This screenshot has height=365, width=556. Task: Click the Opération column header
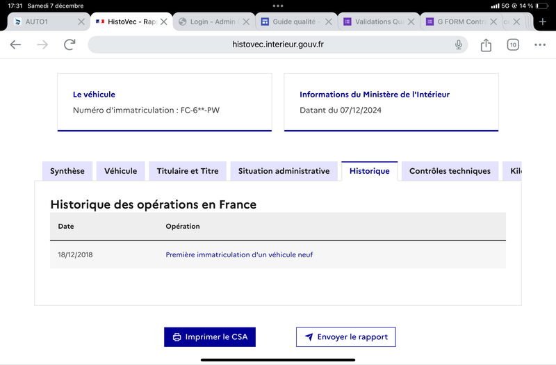coord(183,227)
